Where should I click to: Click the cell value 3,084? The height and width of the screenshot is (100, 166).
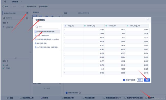click(146, 30)
